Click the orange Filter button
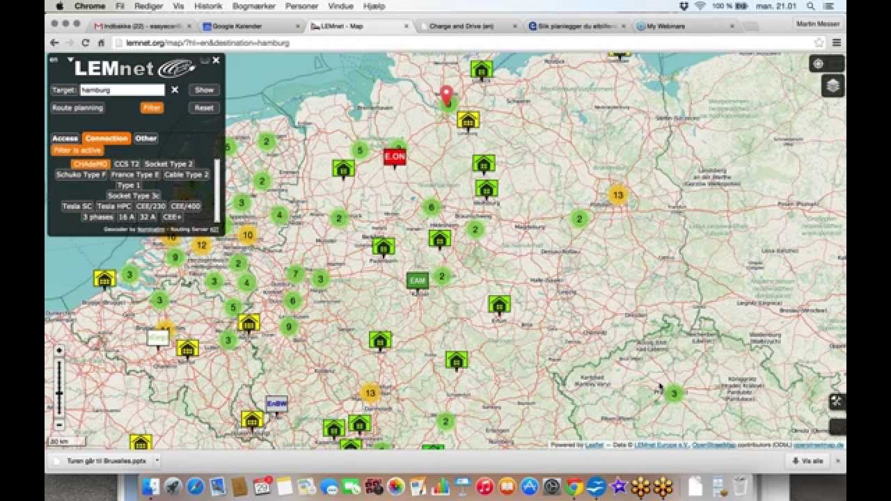The image size is (891, 501). pyautogui.click(x=152, y=108)
